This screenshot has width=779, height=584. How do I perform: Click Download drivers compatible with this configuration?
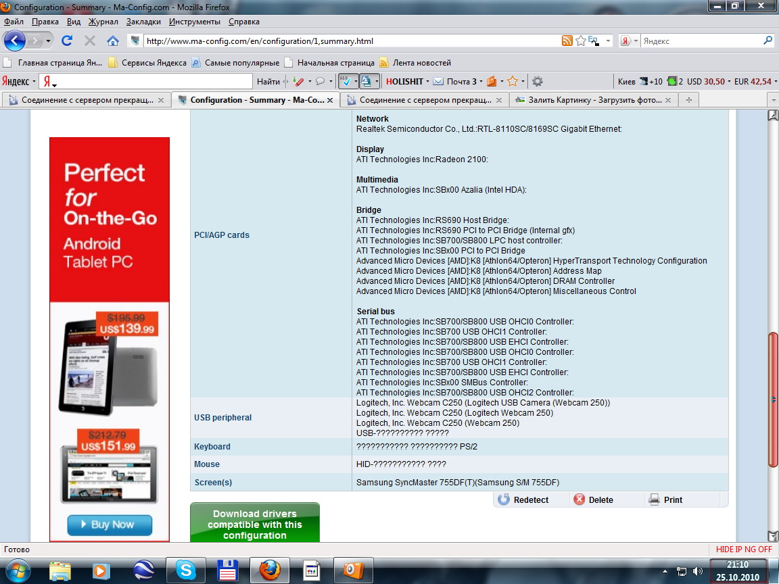255,523
